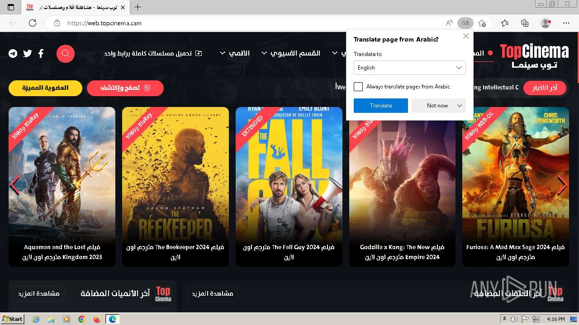Expand the الانمي menu
The width and height of the screenshot is (579, 325).
(234, 53)
